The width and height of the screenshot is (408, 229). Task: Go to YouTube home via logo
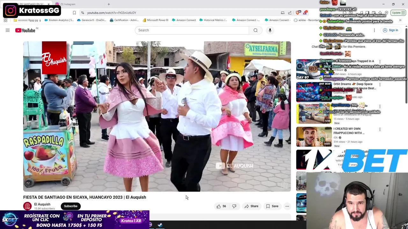pyautogui.click(x=25, y=30)
